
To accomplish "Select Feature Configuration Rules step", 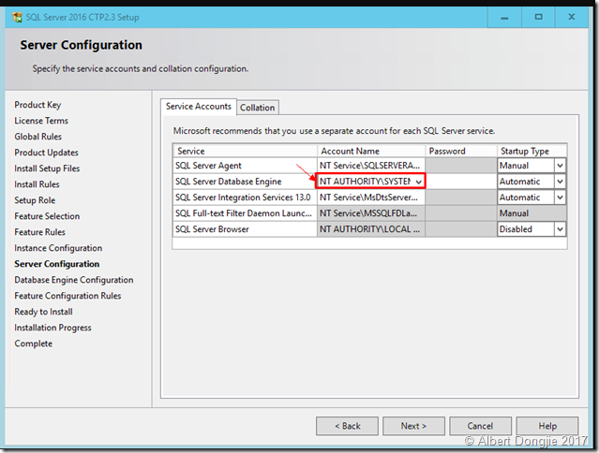I will coord(67,296).
